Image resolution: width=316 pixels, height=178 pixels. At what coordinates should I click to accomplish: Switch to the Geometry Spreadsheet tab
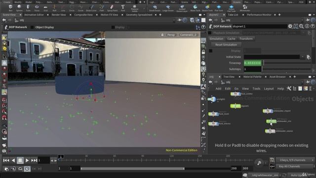(x=139, y=15)
